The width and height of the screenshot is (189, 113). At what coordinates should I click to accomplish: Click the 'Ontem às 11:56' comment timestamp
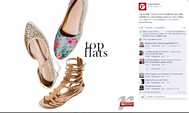pyautogui.click(x=173, y=89)
